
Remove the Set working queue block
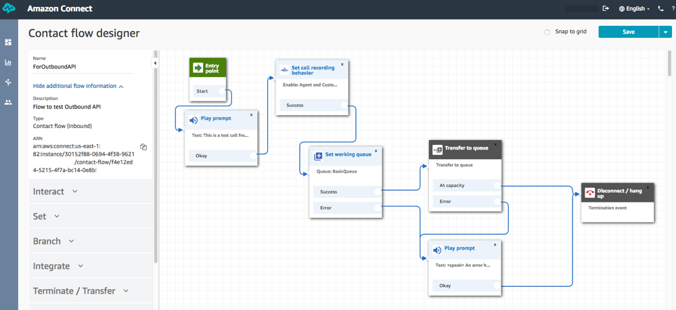(376, 151)
